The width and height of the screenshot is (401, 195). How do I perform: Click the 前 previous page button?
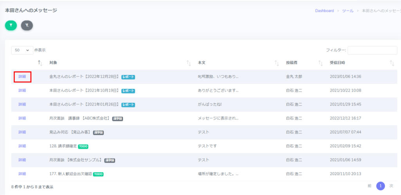point(369,186)
